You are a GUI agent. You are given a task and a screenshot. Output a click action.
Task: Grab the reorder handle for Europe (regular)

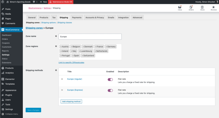[x=62, y=79]
